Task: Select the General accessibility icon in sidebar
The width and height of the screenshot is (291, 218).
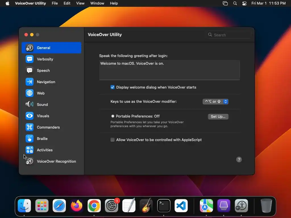Action: (30, 48)
